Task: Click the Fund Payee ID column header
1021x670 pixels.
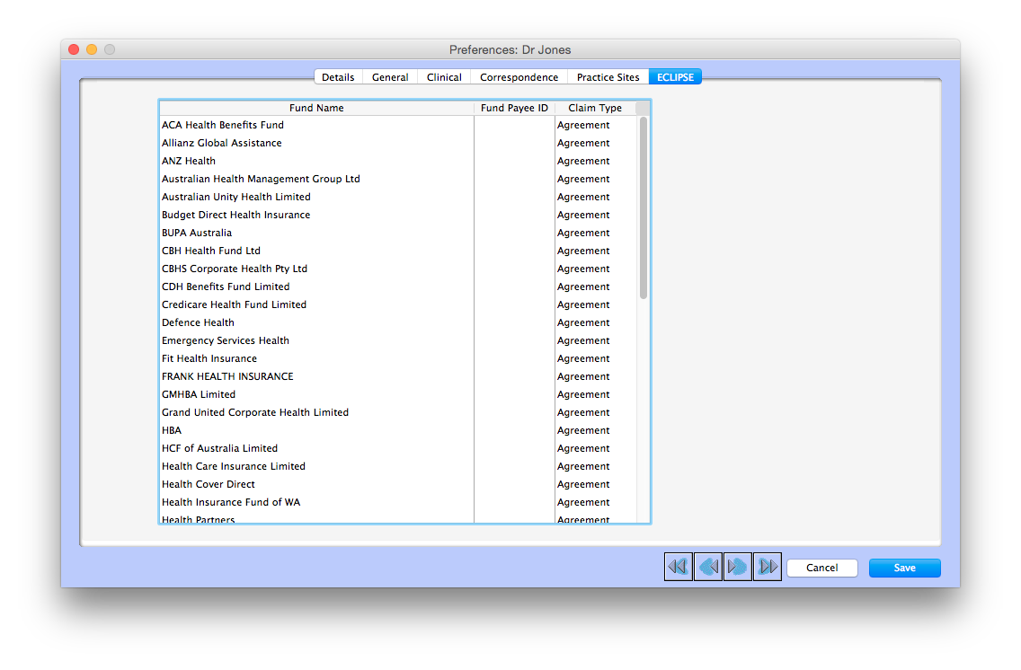Action: tap(514, 107)
